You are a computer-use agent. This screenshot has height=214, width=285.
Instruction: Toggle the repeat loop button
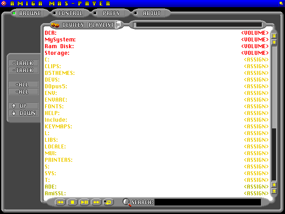[x=108, y=202]
